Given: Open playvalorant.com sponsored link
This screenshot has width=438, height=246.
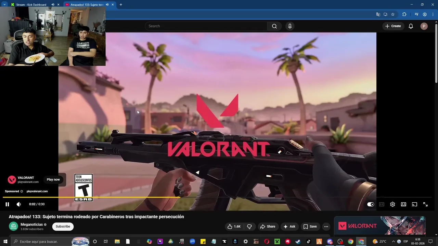Looking at the screenshot, I should [x=37, y=191].
